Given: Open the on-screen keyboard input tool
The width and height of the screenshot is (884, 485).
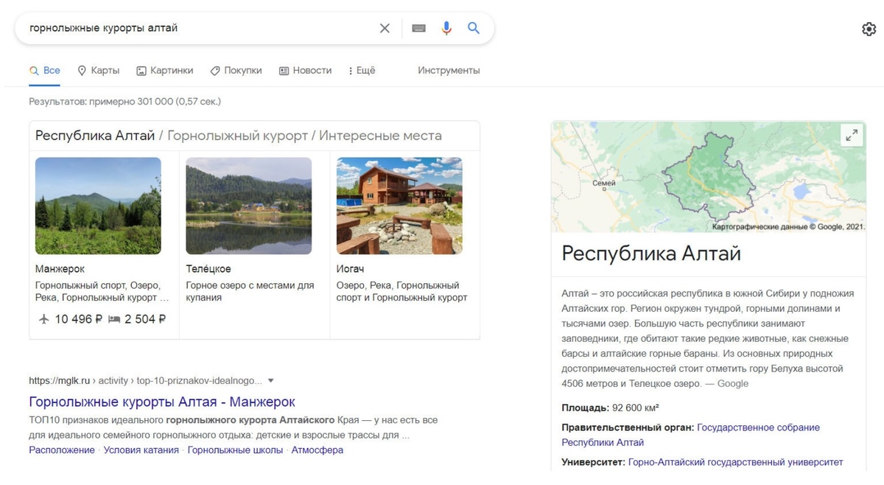Looking at the screenshot, I should click(419, 28).
